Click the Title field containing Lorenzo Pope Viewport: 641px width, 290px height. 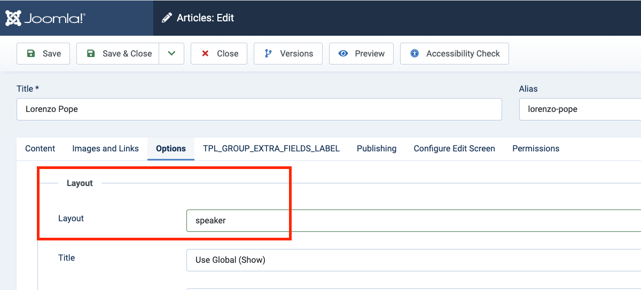coord(259,109)
